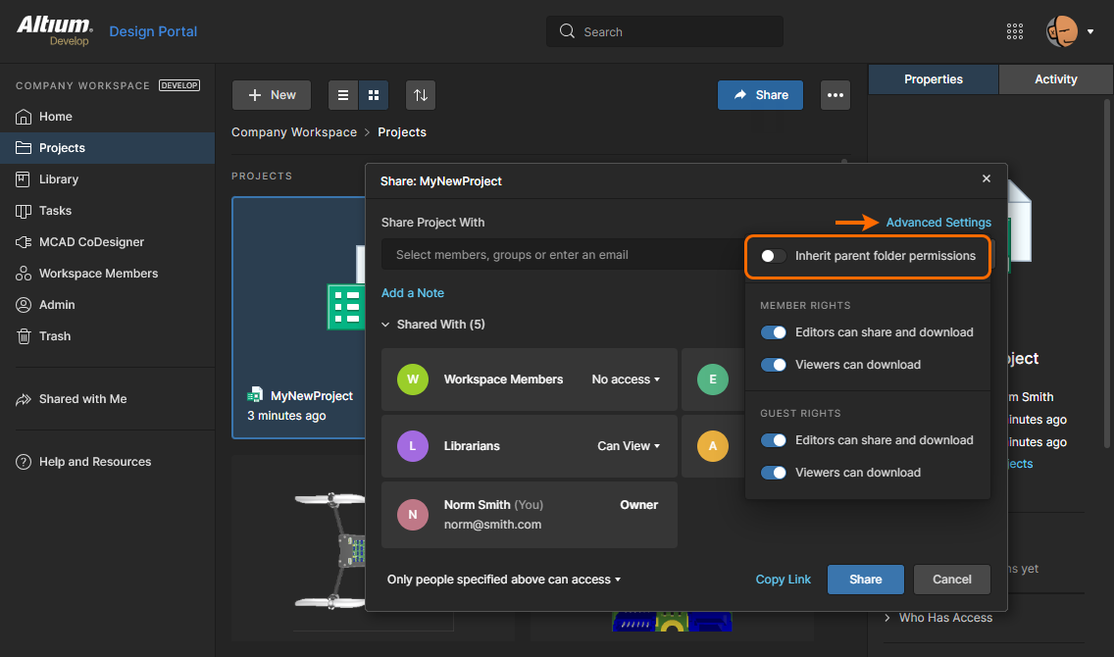Click the Home house icon
Screen dimensions: 1114x657
pos(24,117)
